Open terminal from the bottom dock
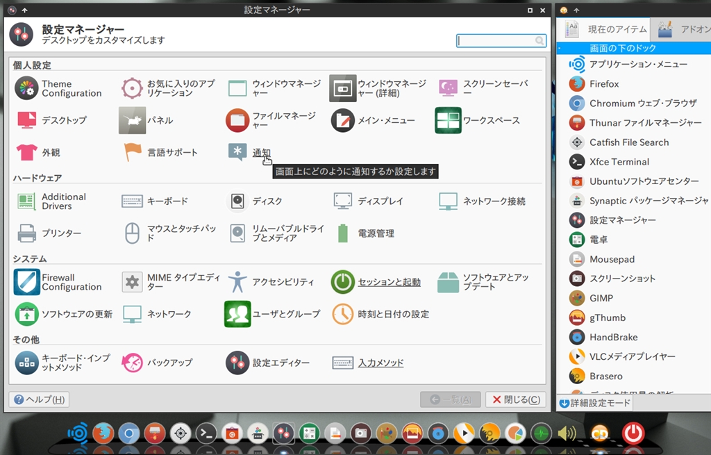The height and width of the screenshot is (455, 711). coord(206,433)
